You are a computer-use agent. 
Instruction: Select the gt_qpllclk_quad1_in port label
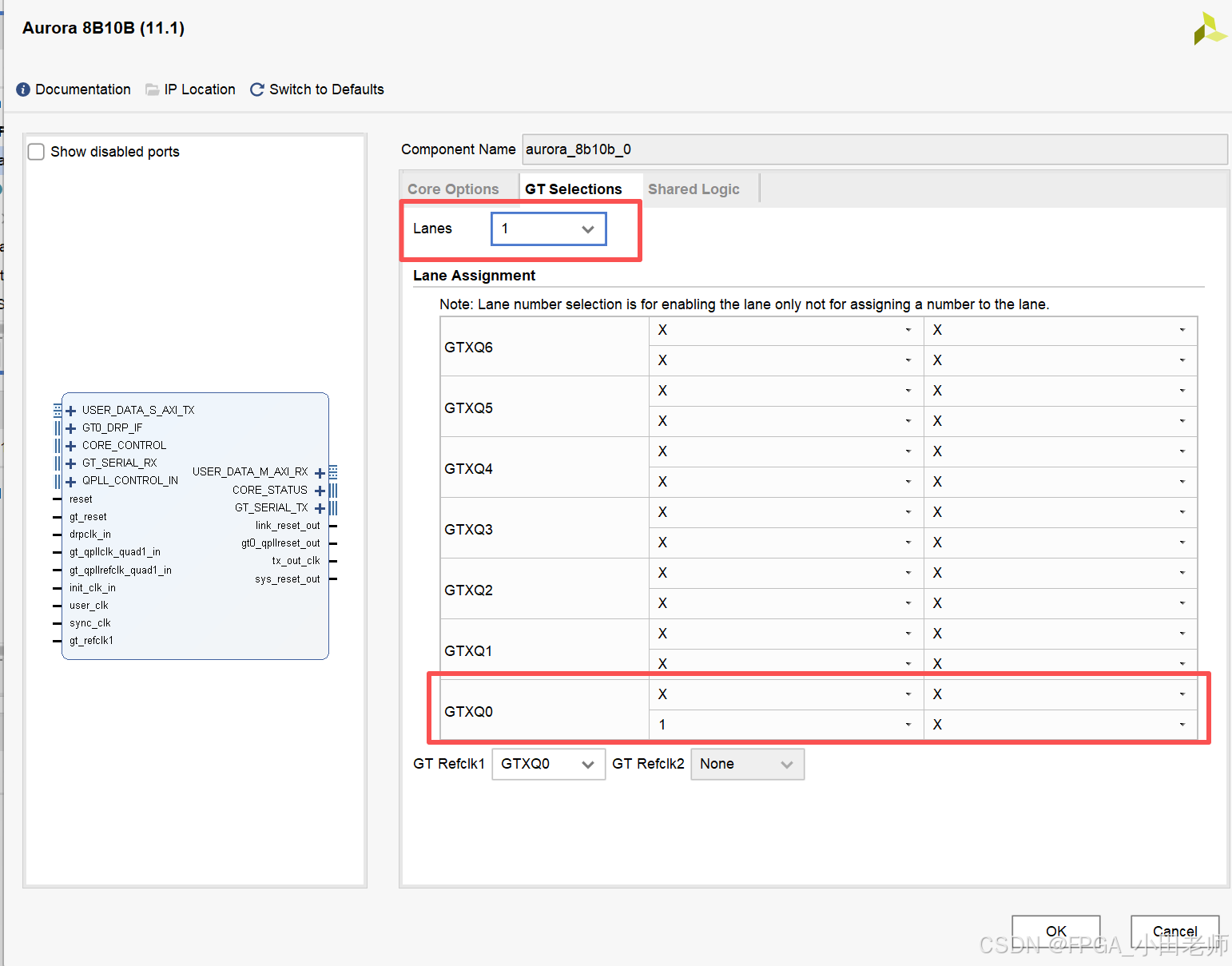coord(115,552)
